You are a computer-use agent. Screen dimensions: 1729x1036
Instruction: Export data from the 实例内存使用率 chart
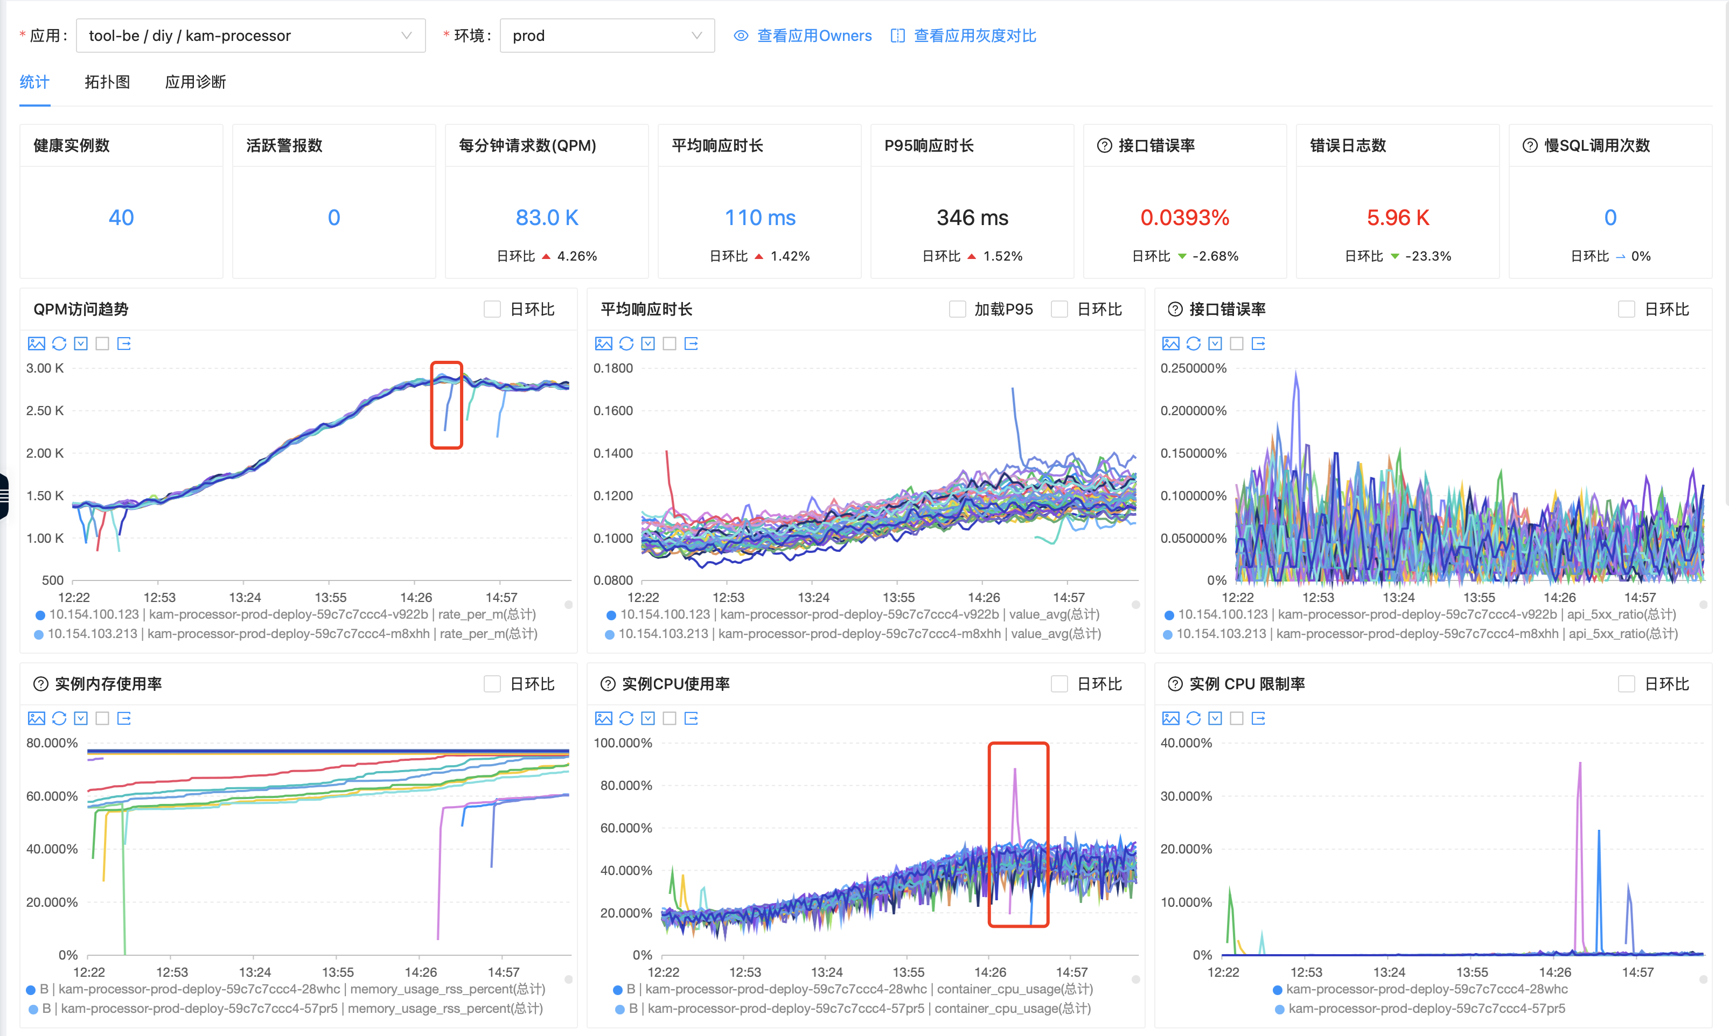coord(124,718)
